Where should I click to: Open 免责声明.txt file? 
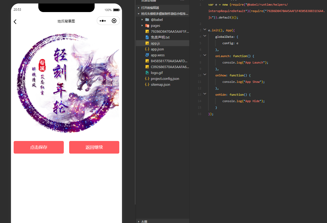160,37
